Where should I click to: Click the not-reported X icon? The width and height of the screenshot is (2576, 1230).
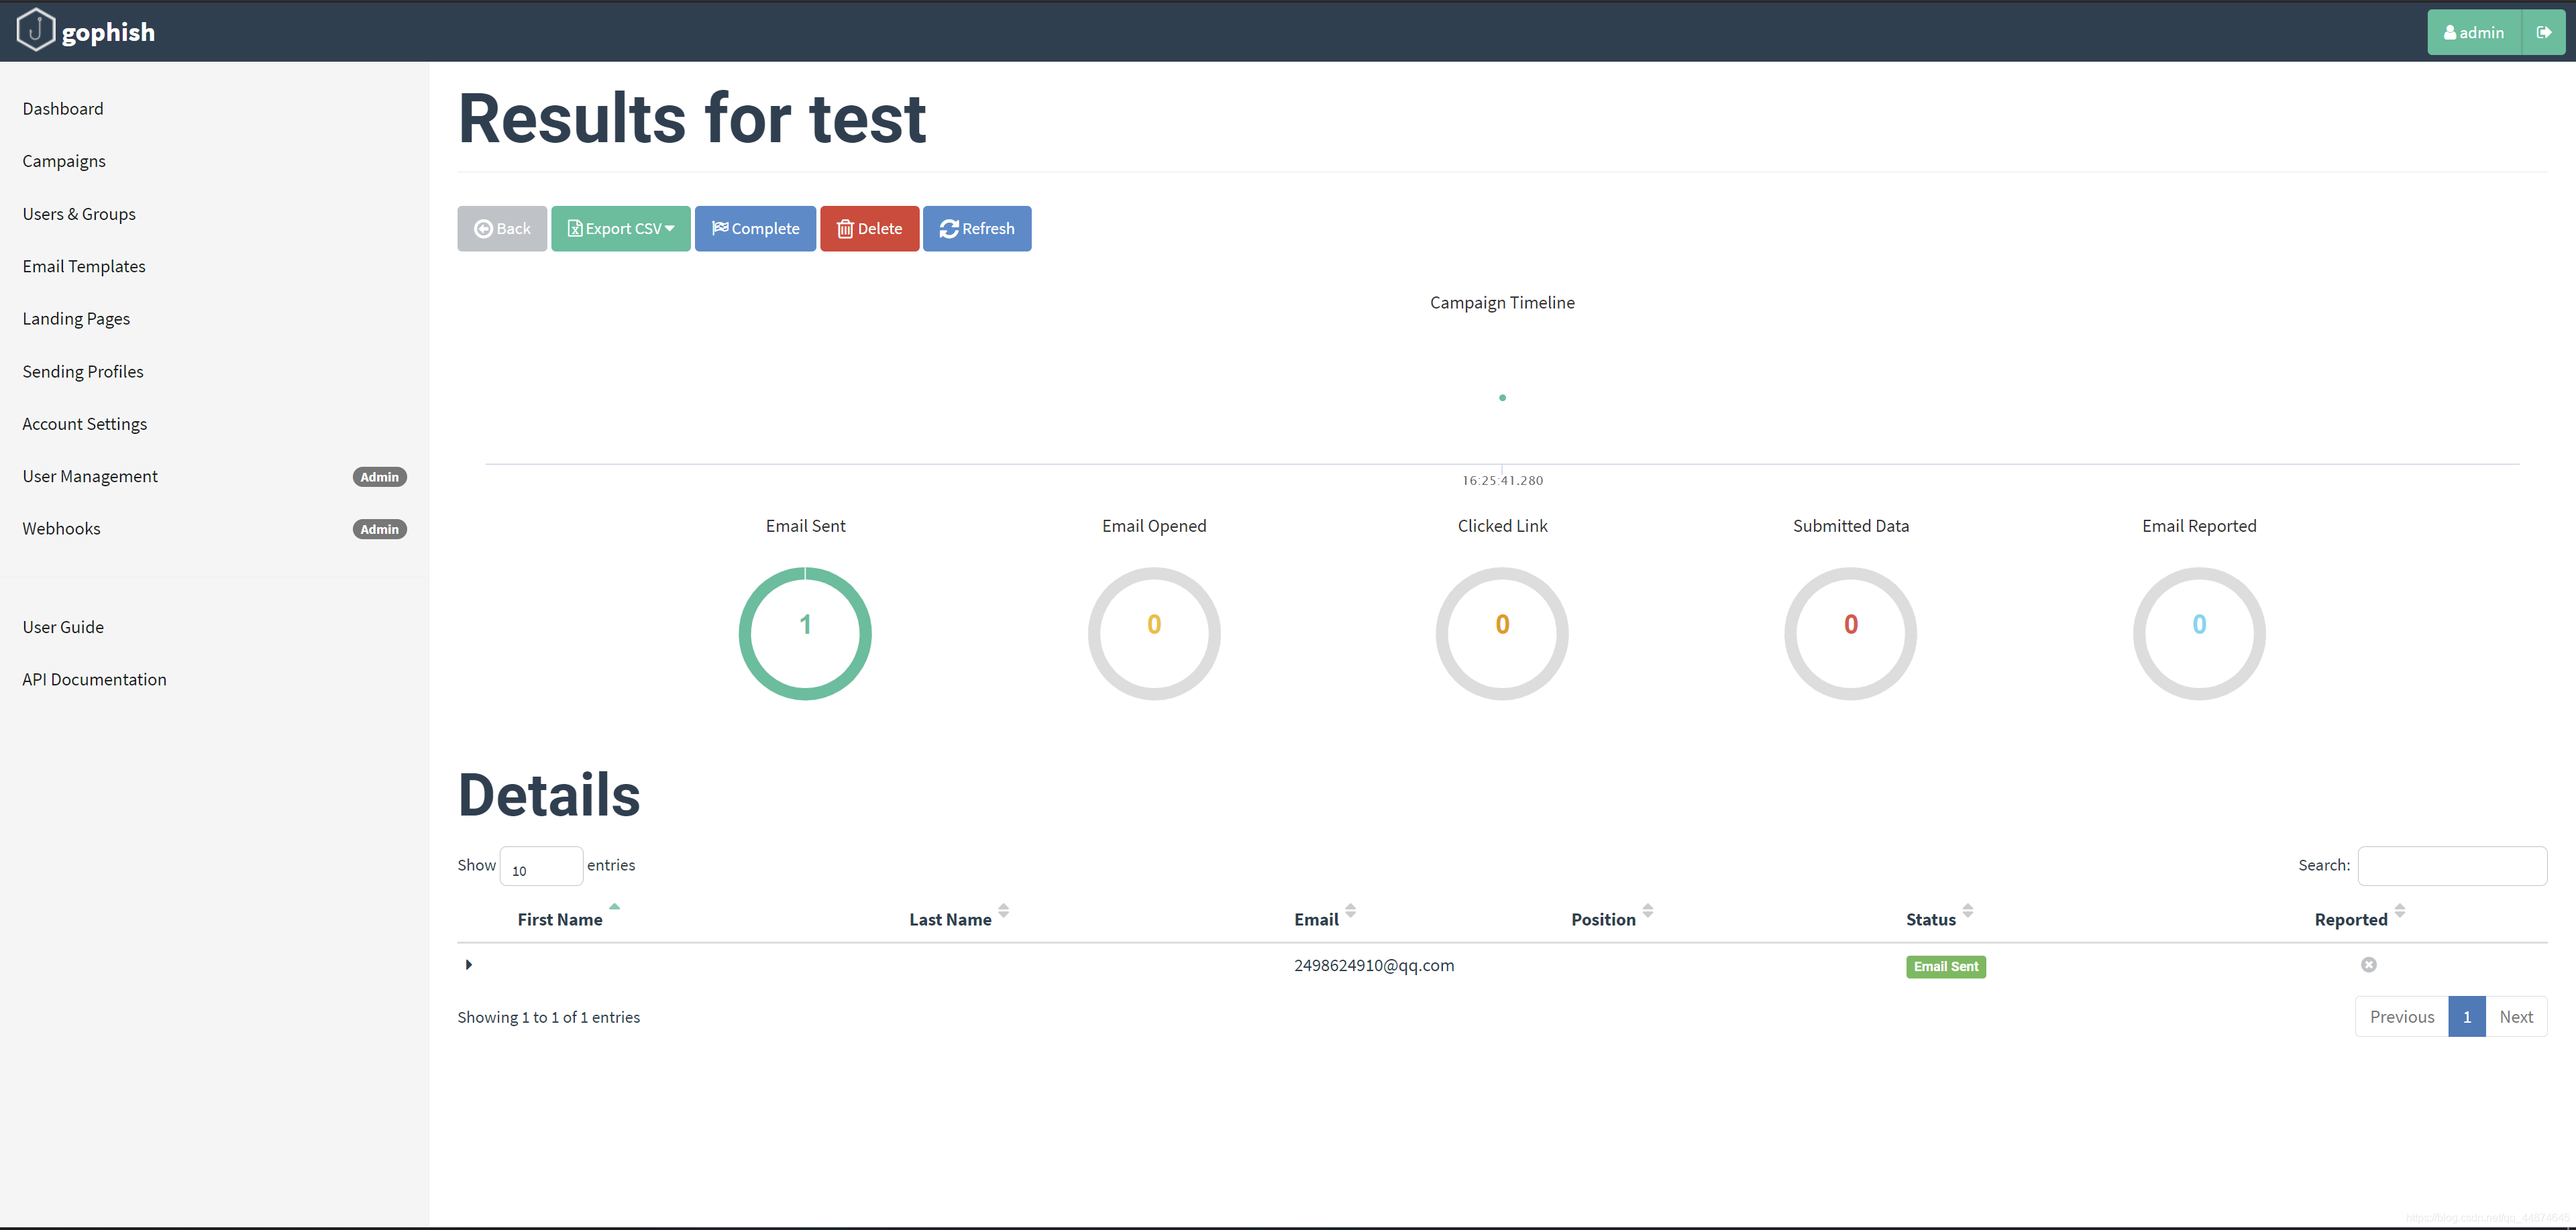point(2369,965)
